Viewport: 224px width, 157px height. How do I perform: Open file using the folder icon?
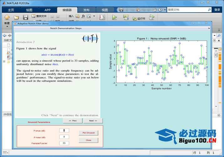pos(16,17)
